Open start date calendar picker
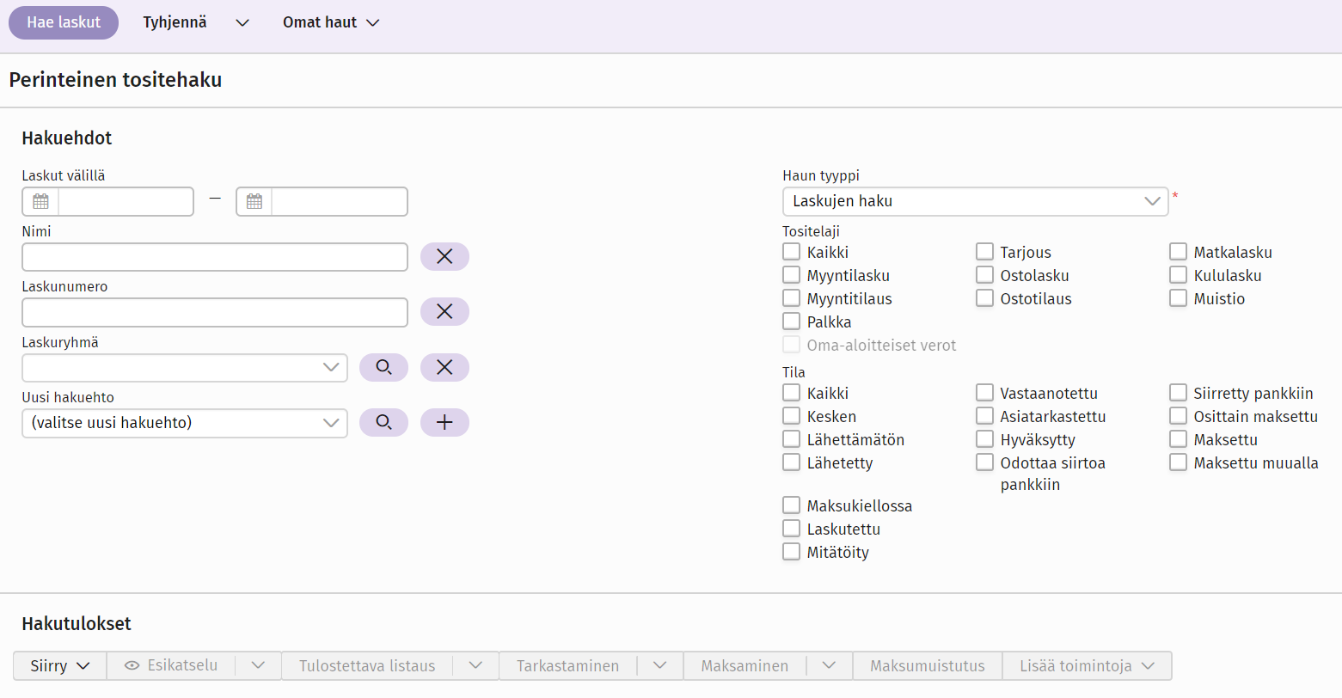Image resolution: width=1342 pixels, height=698 pixels. click(x=40, y=201)
